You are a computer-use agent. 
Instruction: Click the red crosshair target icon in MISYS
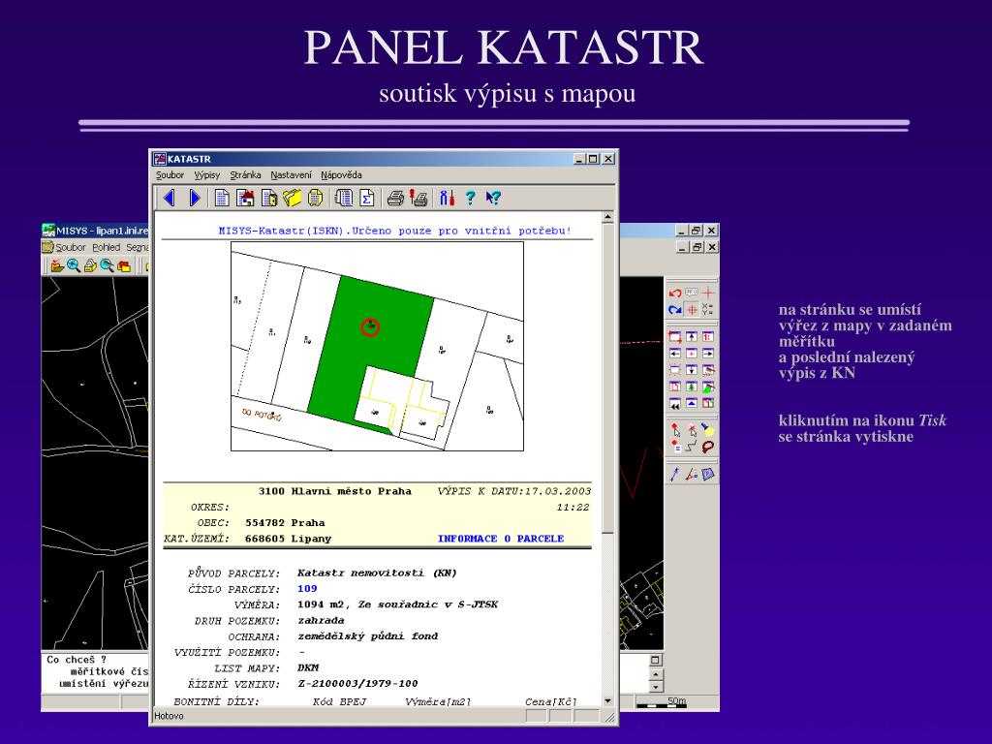coord(692,309)
